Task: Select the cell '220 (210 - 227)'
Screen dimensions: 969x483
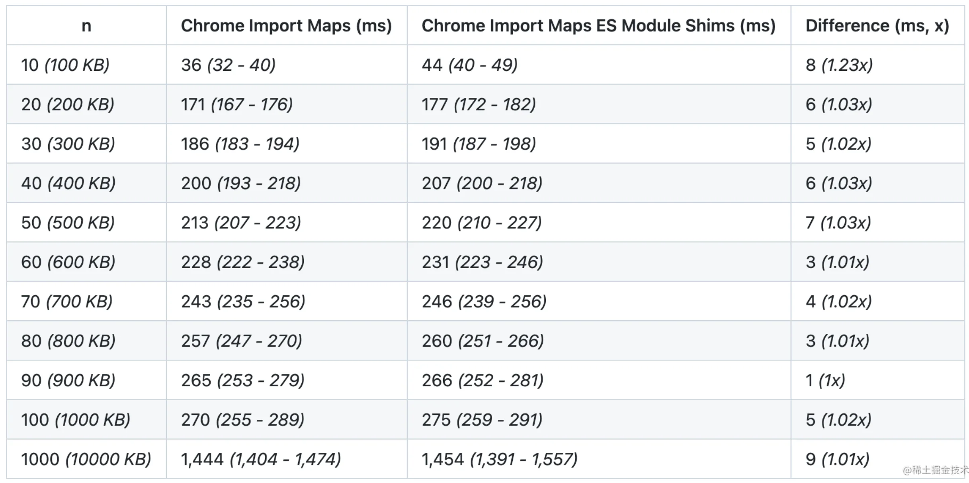Action: [599, 222]
